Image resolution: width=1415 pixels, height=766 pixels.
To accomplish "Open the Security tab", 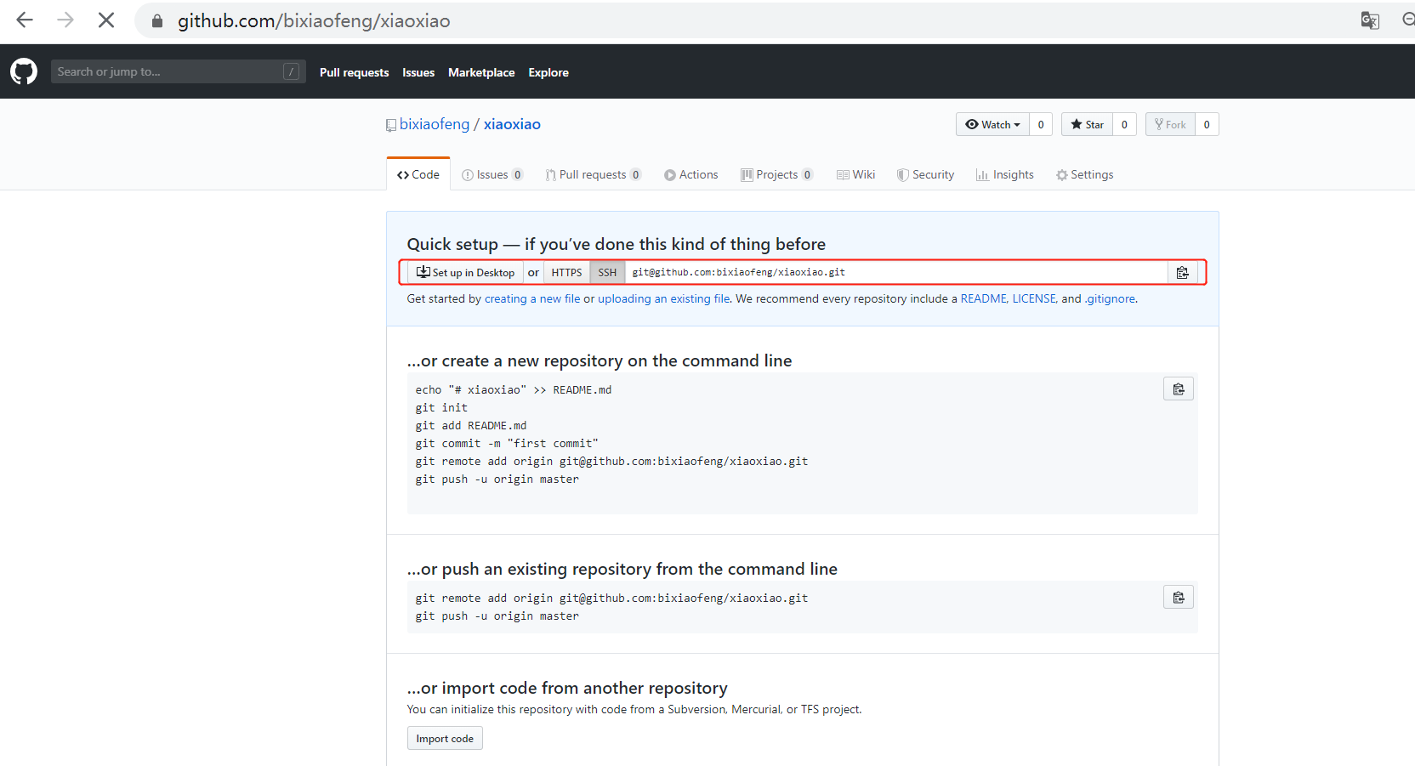I will click(x=925, y=174).
